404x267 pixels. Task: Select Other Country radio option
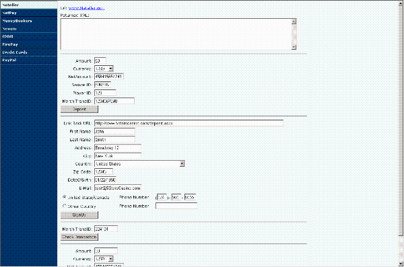(x=65, y=206)
